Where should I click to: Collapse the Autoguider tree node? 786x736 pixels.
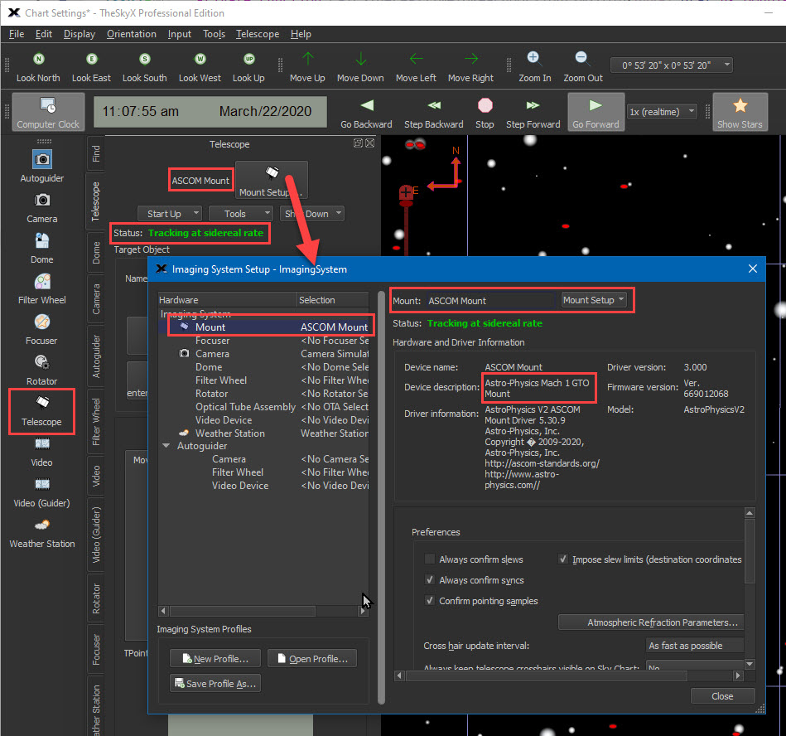166,446
